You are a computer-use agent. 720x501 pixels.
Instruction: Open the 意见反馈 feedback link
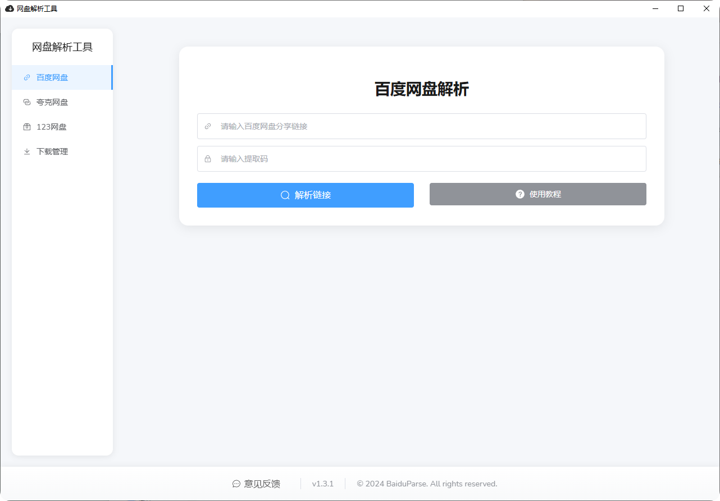click(256, 484)
